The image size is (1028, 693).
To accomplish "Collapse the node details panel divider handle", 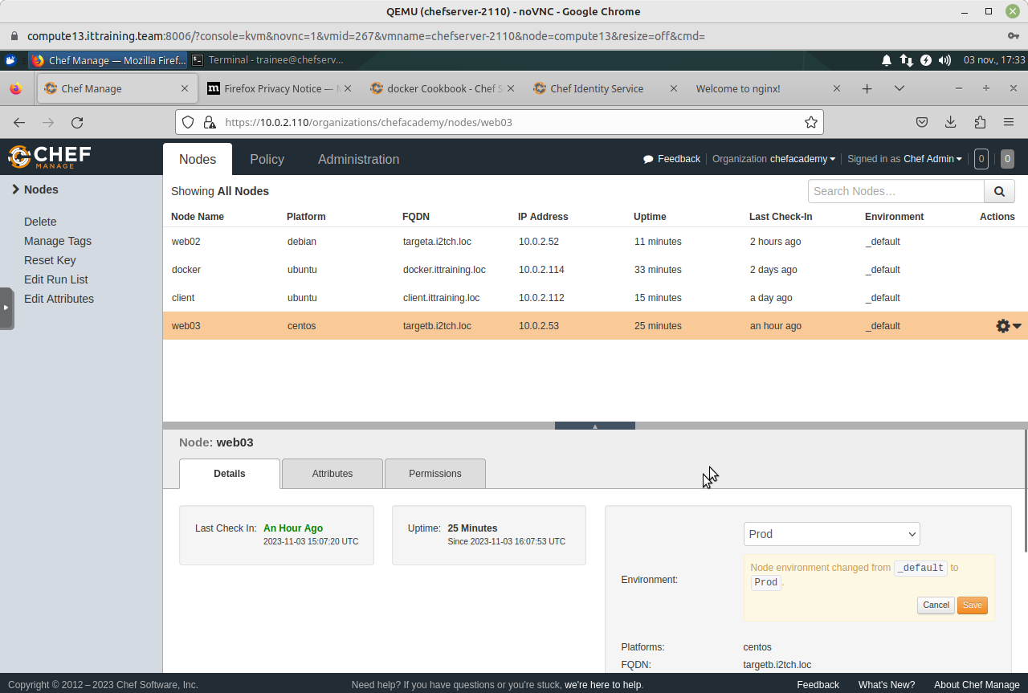I will [x=595, y=426].
